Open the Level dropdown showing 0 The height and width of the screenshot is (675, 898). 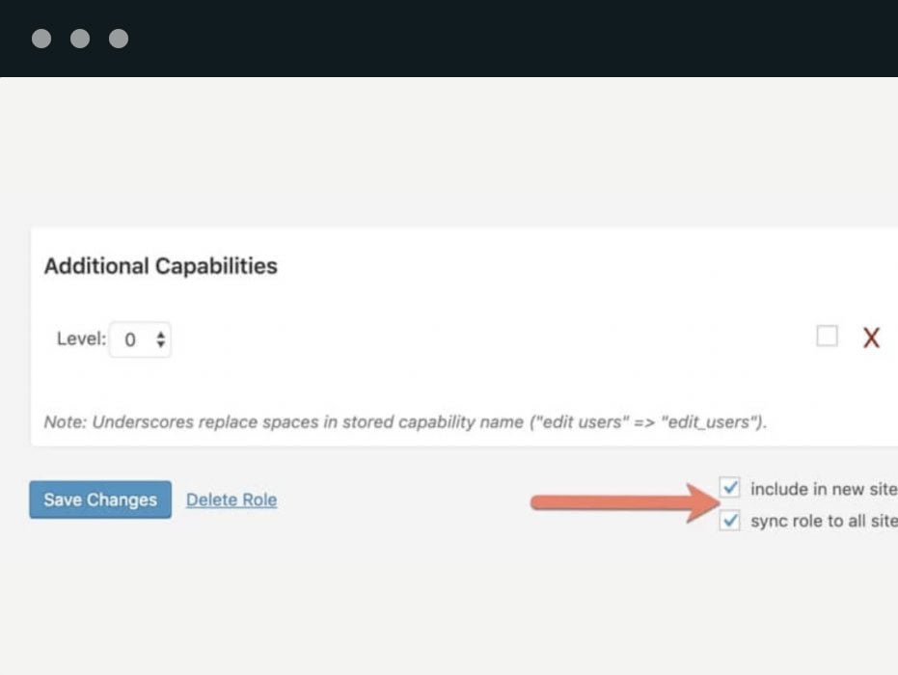tap(140, 339)
